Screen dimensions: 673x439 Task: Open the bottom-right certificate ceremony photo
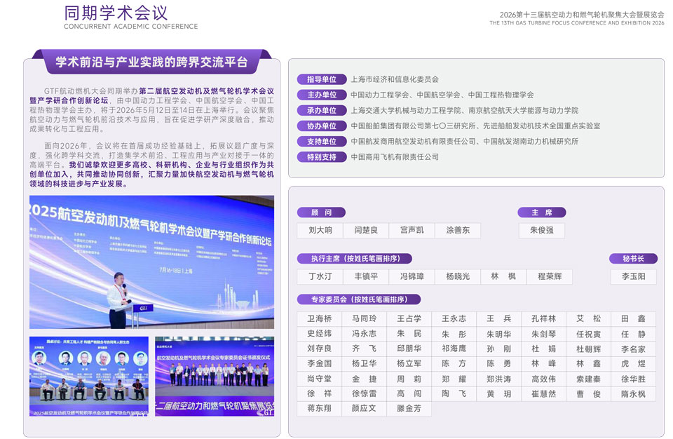214,376
